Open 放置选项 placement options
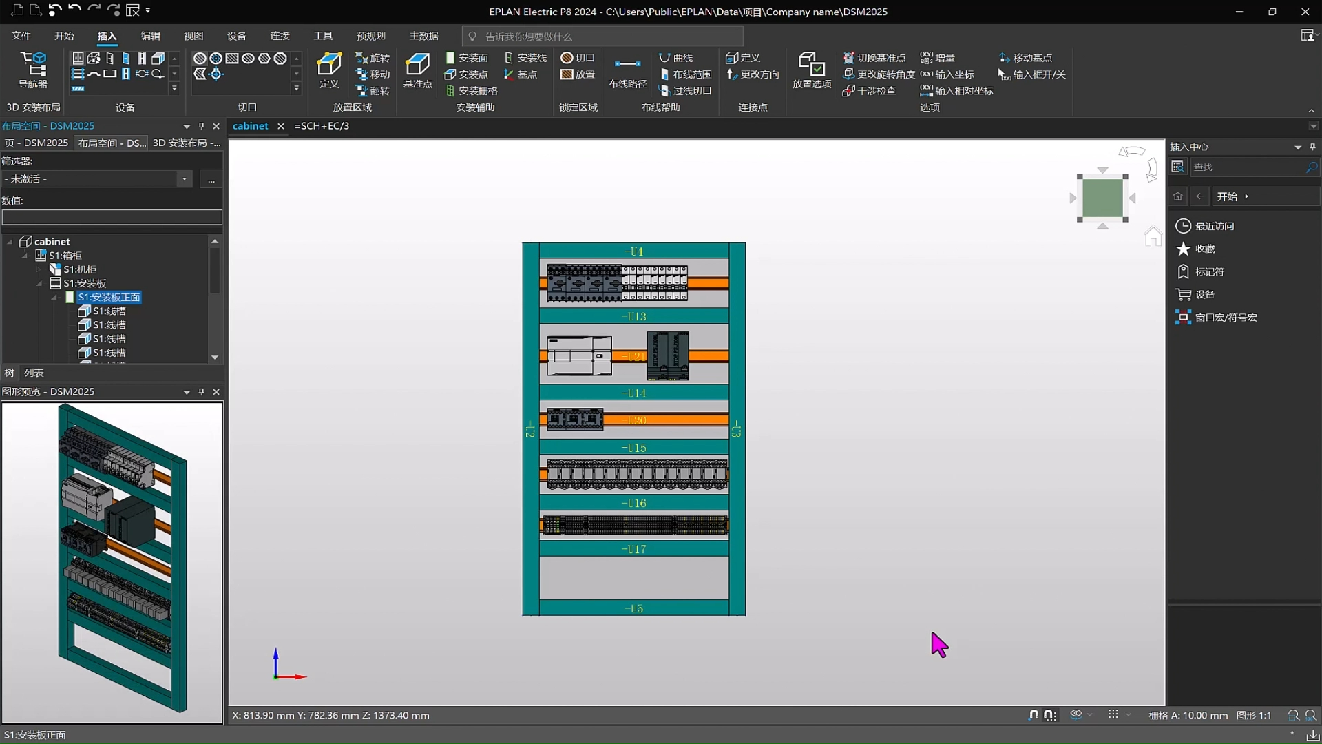This screenshot has height=744, width=1322. (x=812, y=70)
